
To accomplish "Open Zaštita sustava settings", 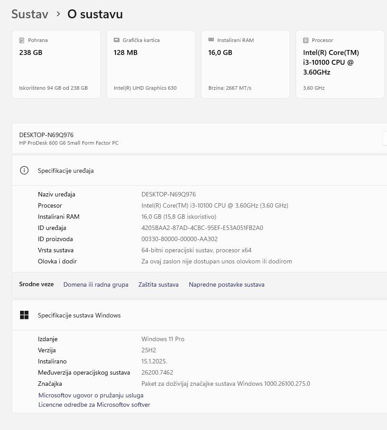I will click(158, 284).
